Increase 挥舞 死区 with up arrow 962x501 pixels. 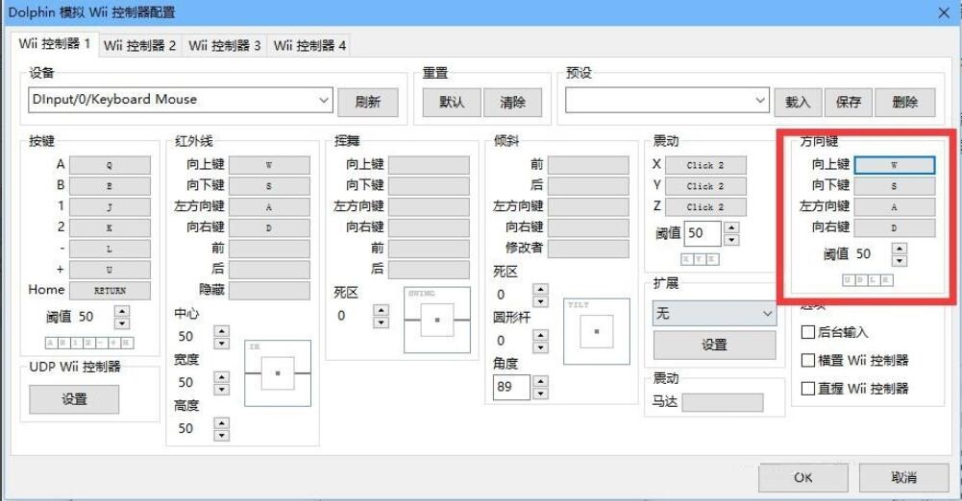pyautogui.click(x=381, y=310)
